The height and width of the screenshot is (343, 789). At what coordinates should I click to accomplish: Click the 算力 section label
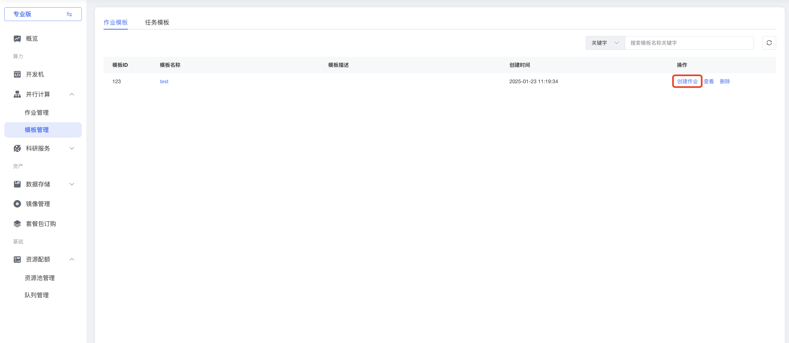(x=18, y=56)
